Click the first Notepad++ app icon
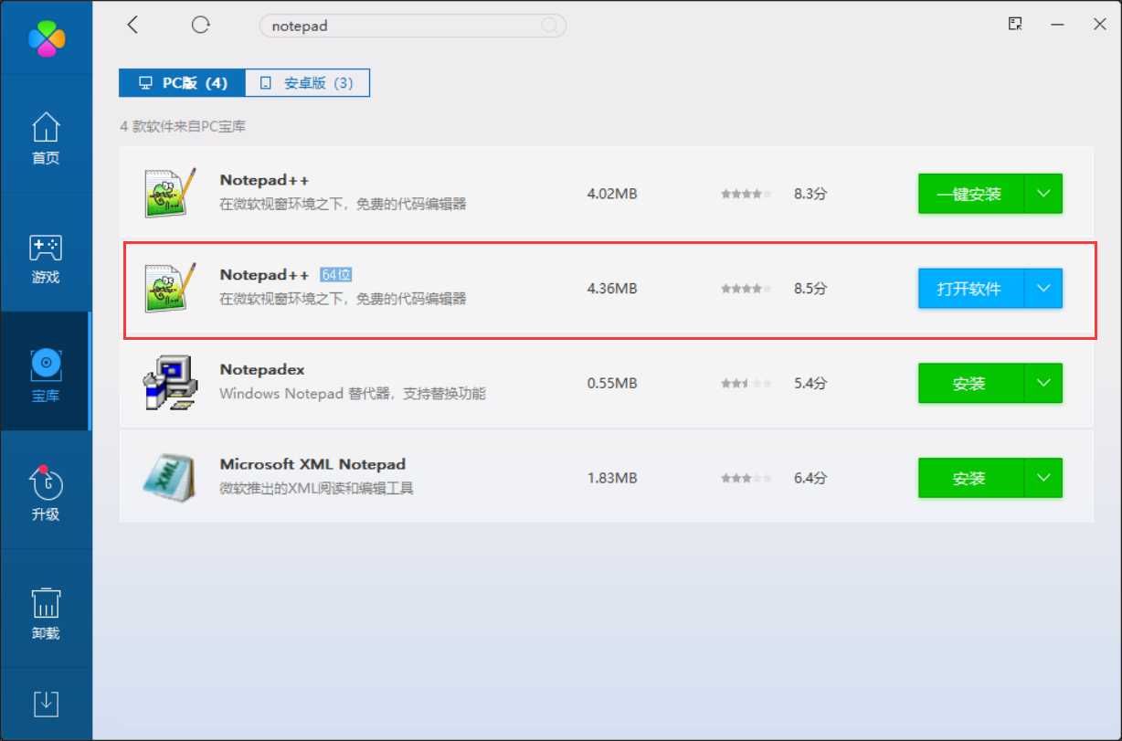The width and height of the screenshot is (1122, 741). (171, 193)
